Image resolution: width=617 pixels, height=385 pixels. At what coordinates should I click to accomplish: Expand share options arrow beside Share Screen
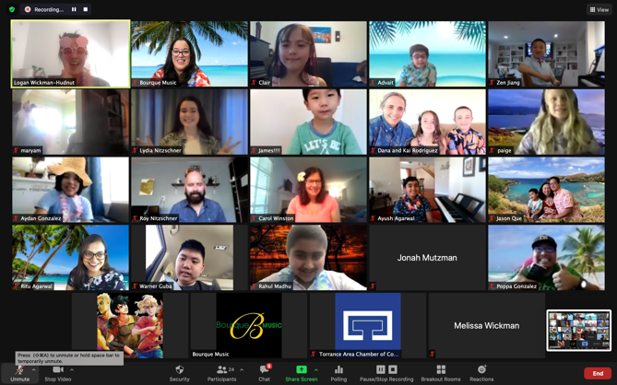[316, 369]
